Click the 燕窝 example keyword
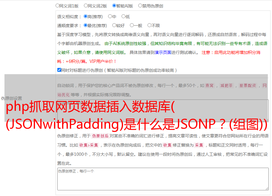Image resolution: width=272 pixels, height=196 pixels. point(209,85)
